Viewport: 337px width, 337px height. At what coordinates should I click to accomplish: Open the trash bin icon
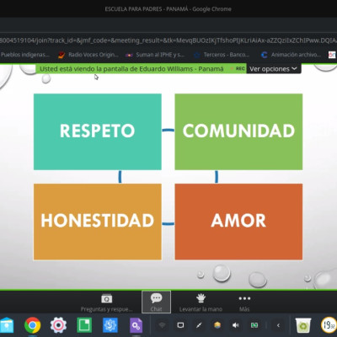point(303,325)
